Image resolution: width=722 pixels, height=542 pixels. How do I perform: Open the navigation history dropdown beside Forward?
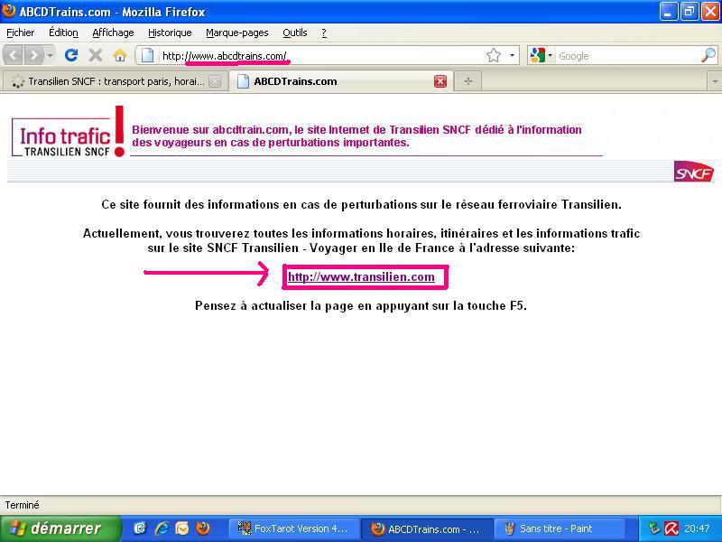[x=50, y=55]
